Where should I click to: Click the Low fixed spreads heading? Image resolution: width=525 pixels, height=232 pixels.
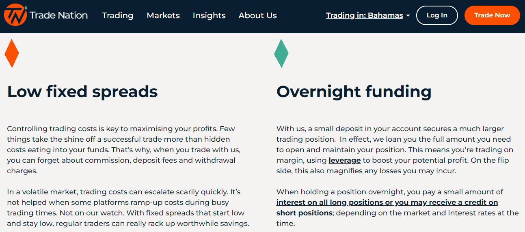pyautogui.click(x=82, y=92)
